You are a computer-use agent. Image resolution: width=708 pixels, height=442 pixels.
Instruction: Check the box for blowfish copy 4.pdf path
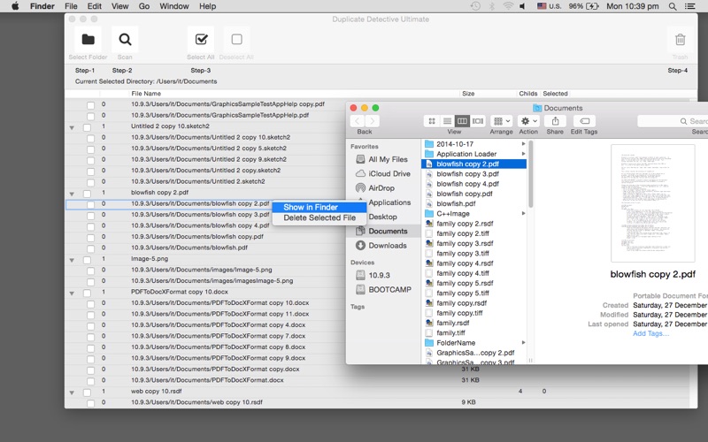(x=91, y=226)
